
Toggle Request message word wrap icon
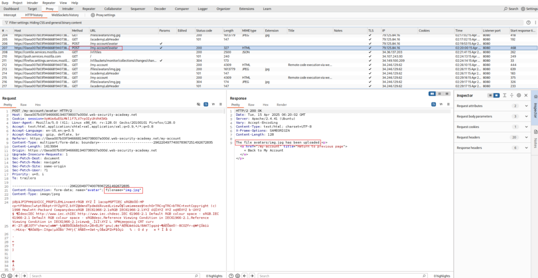pos(206,104)
